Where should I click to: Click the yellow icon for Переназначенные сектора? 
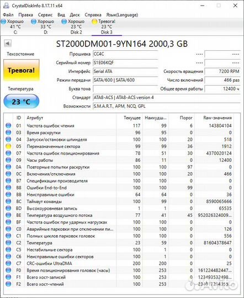(x=8, y=146)
